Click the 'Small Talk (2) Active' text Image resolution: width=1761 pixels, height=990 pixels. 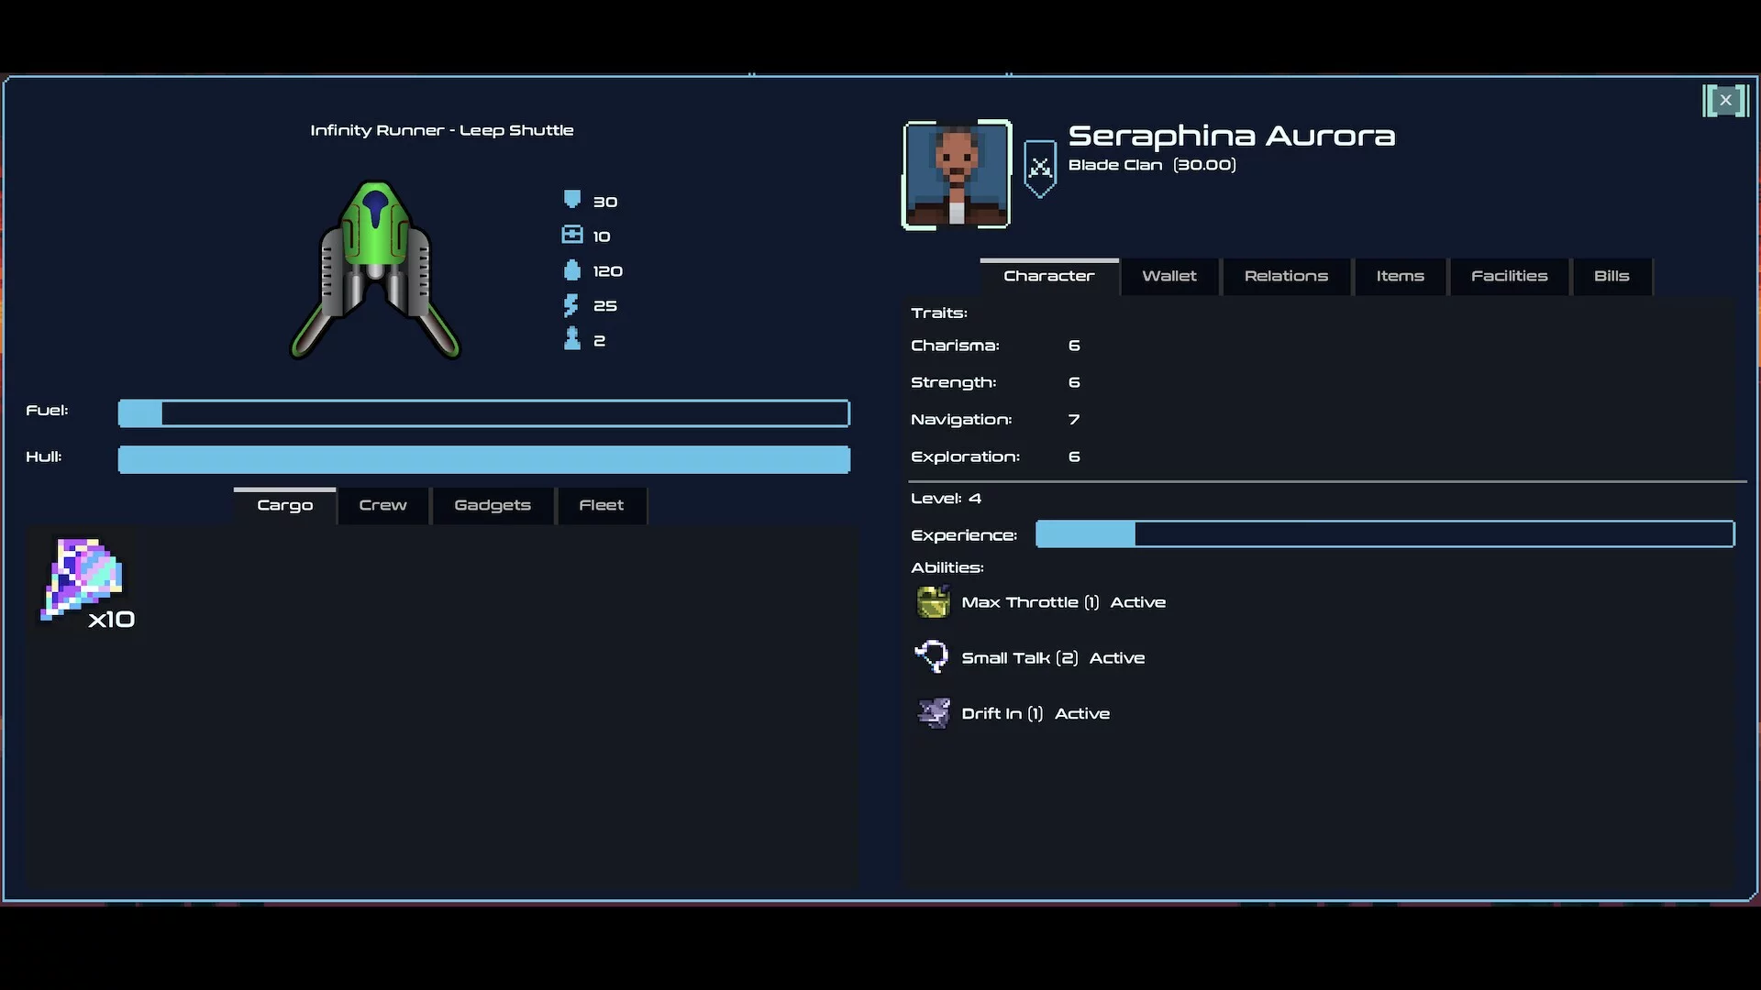click(1053, 658)
